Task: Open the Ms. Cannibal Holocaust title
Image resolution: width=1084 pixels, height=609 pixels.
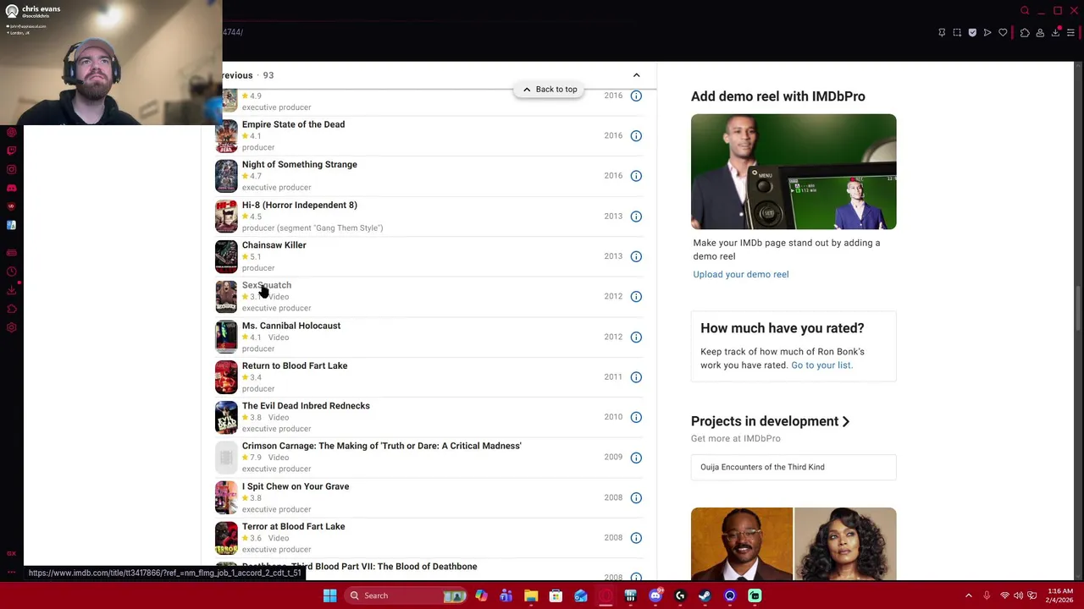Action: (291, 326)
